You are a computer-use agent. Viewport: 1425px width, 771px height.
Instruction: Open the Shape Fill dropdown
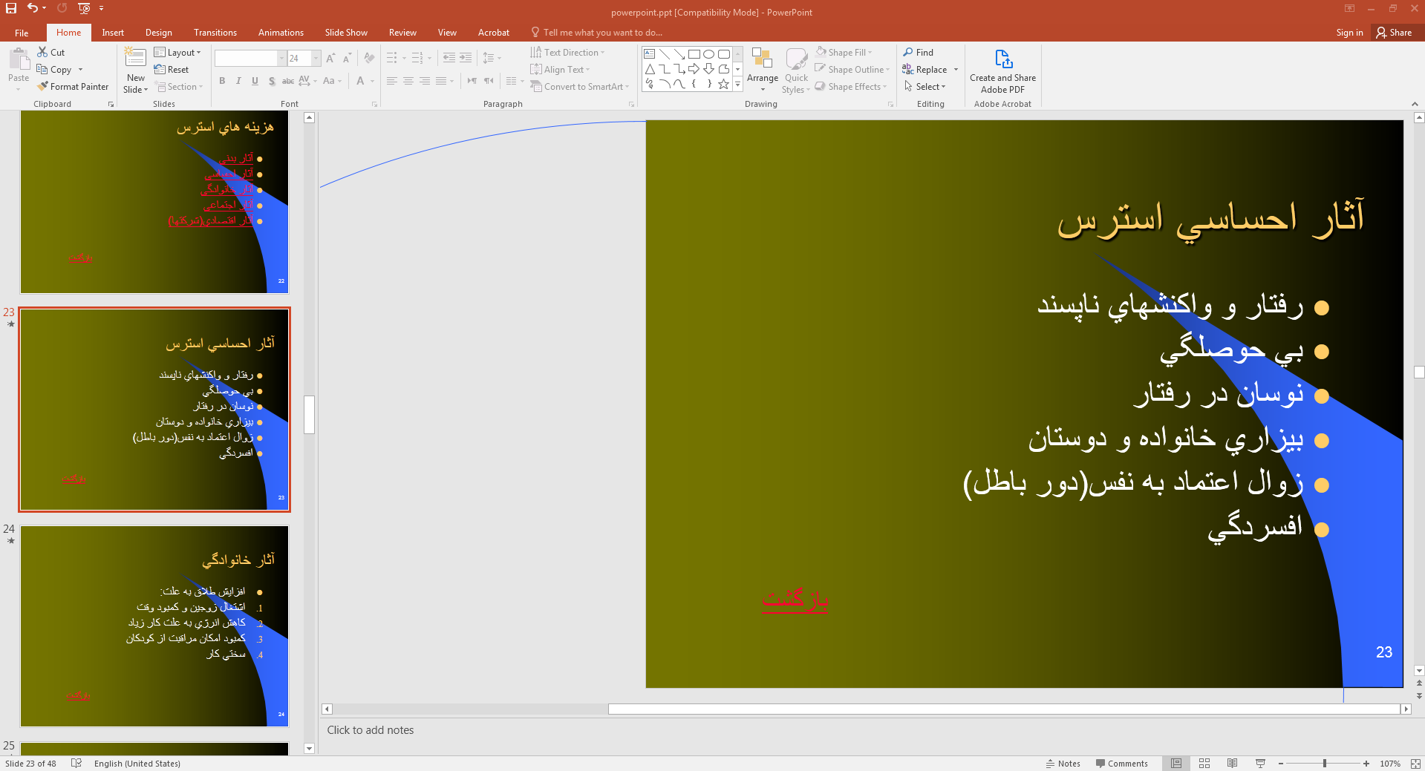tap(844, 52)
